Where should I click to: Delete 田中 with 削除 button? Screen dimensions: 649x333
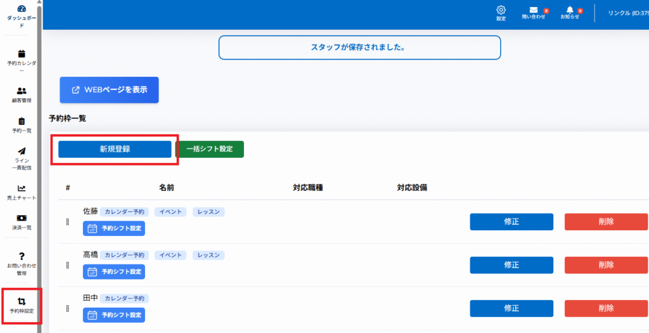coord(606,308)
